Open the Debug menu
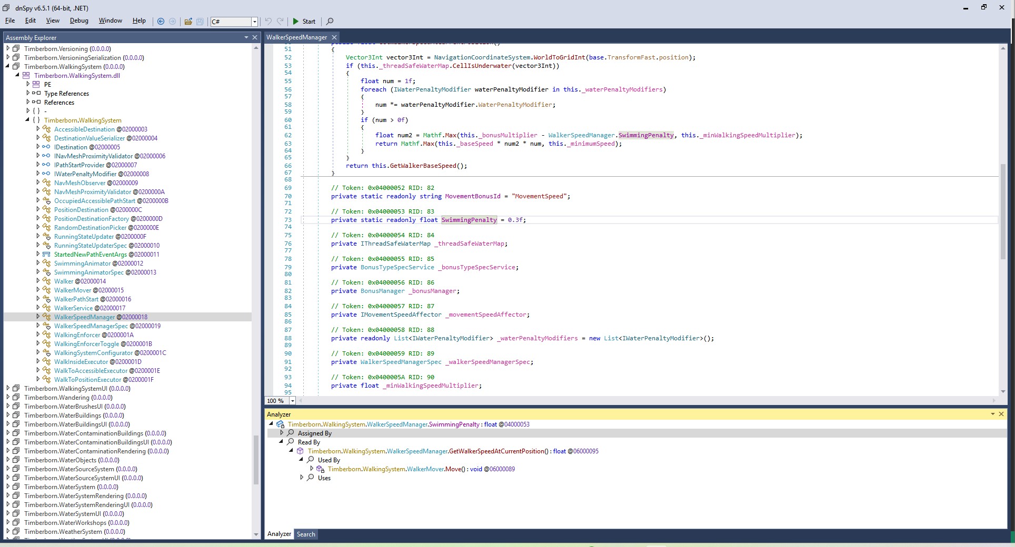The image size is (1015, 547). coord(79,21)
